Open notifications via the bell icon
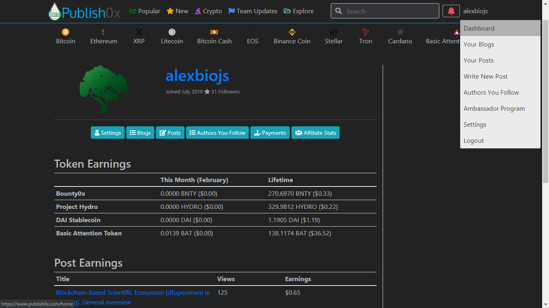549x308 pixels. [x=451, y=11]
